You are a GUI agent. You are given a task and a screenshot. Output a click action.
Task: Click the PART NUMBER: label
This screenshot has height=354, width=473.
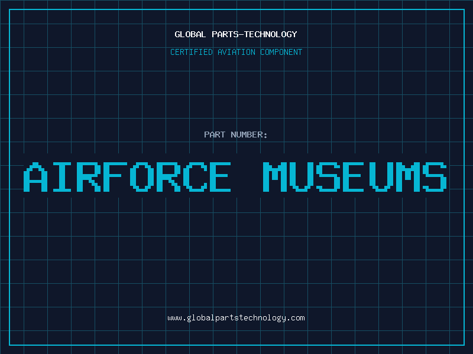point(236,135)
